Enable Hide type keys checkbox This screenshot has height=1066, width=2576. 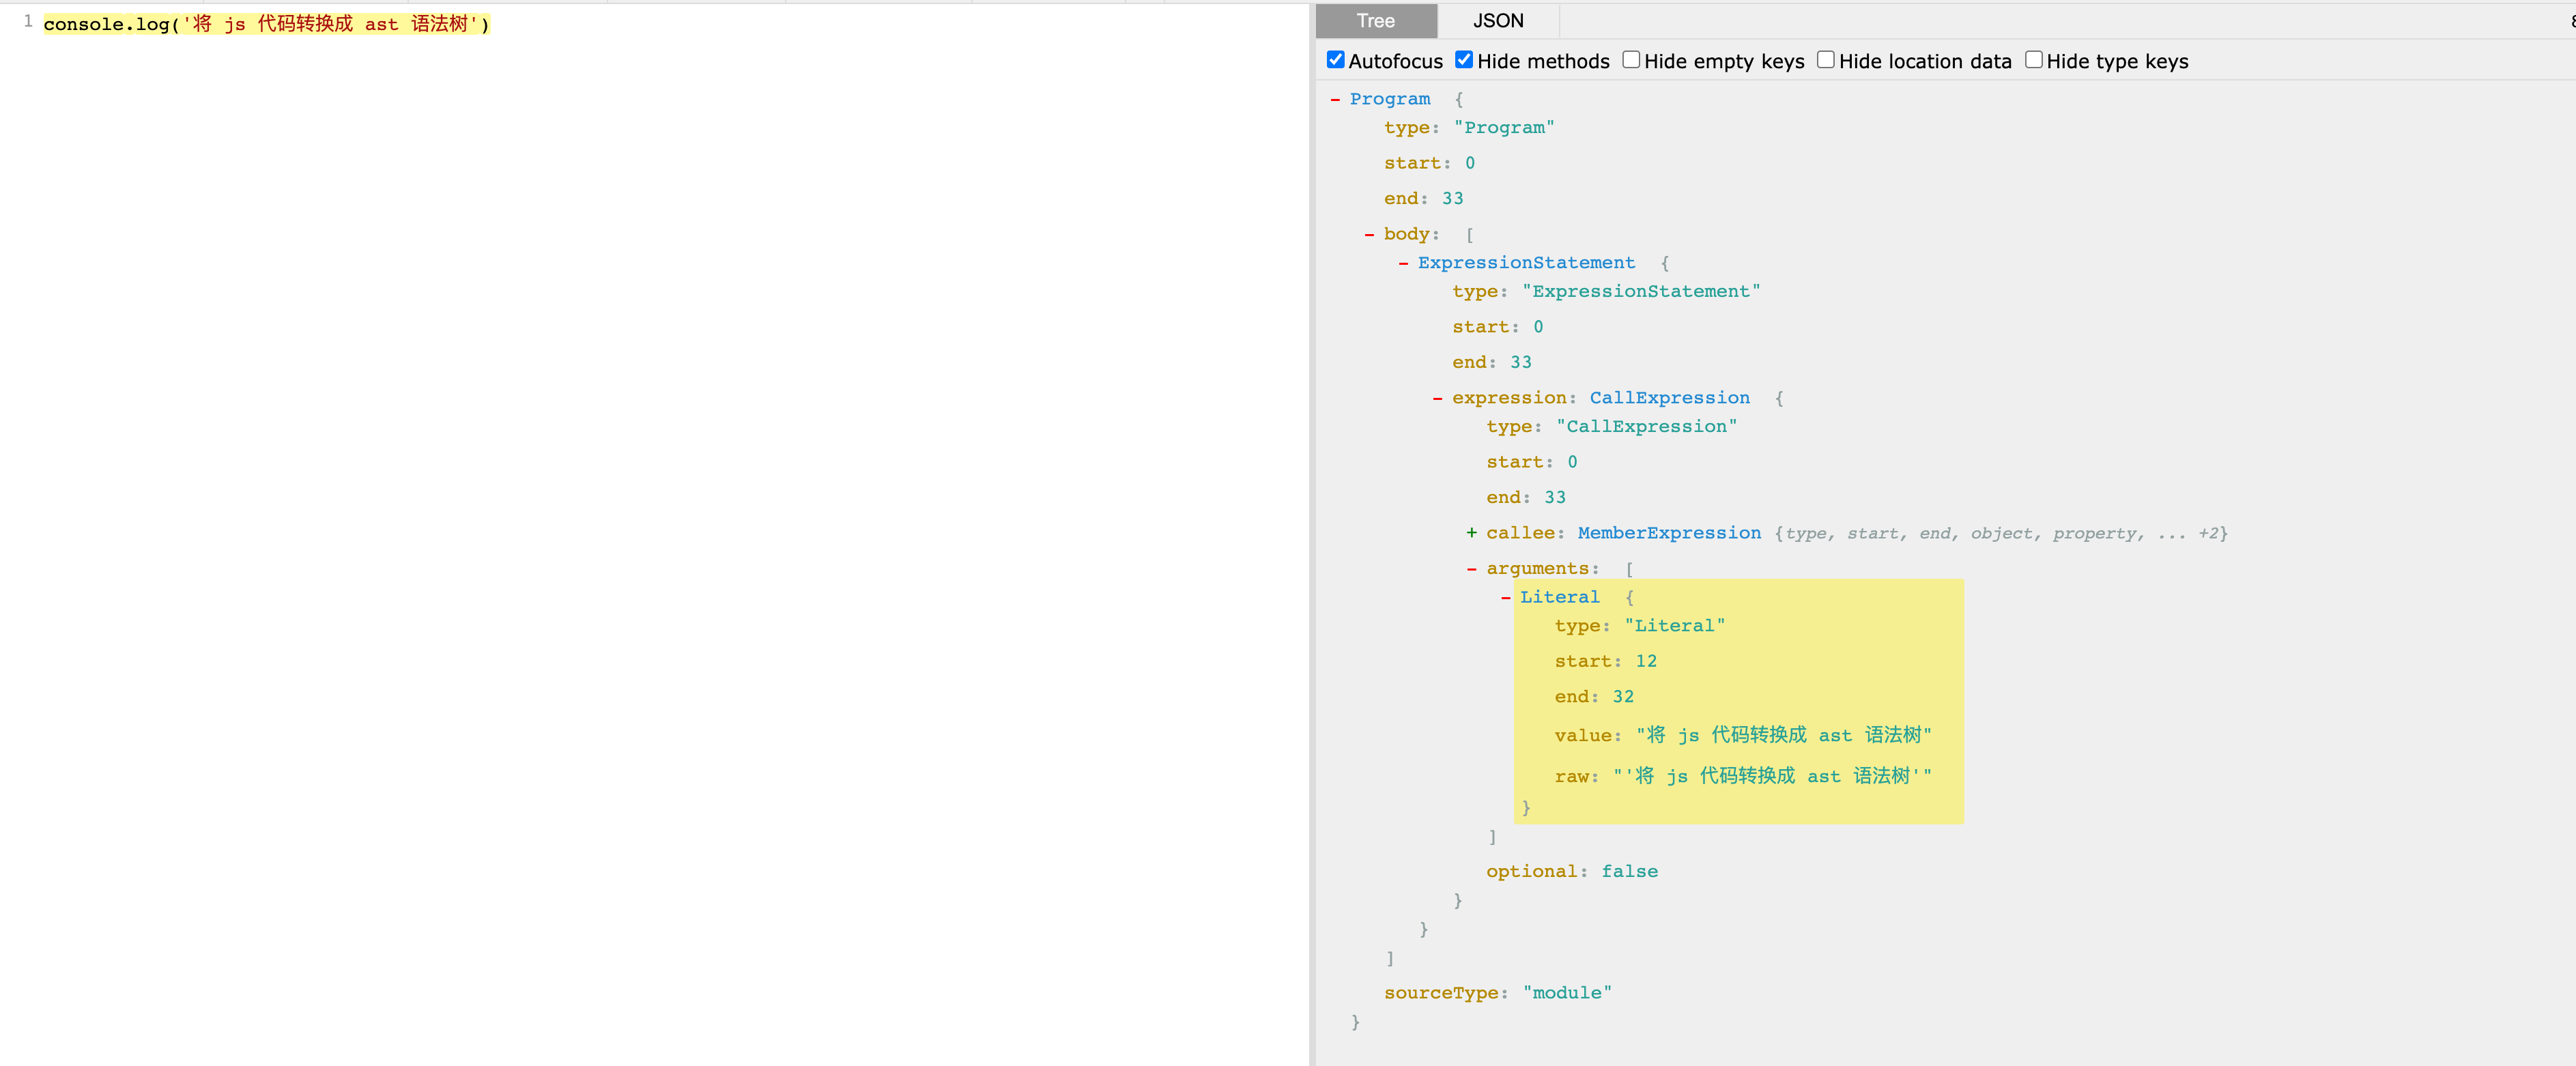click(2033, 60)
